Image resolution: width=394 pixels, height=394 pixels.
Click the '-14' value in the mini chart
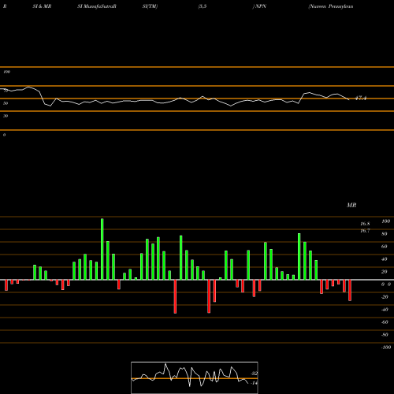(x=254, y=383)
